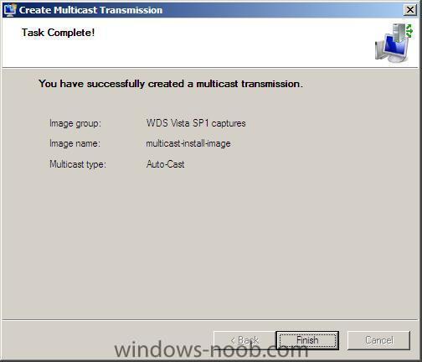
Task: Select the Multicast type label
Action: 78,164
